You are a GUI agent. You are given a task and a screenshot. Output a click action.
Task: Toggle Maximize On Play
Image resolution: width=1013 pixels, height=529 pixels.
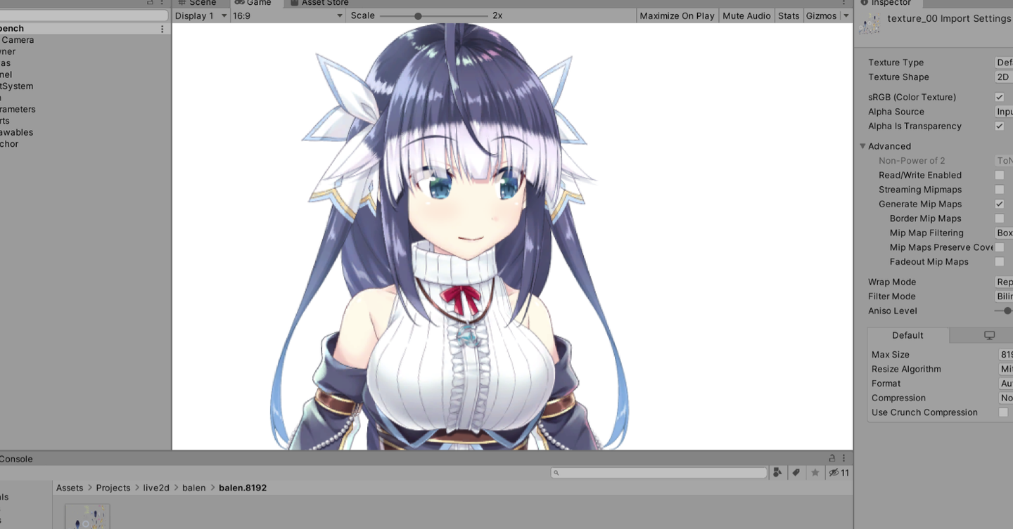[677, 15]
